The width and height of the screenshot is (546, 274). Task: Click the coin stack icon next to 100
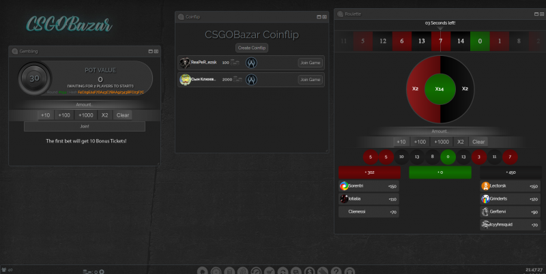point(235,63)
